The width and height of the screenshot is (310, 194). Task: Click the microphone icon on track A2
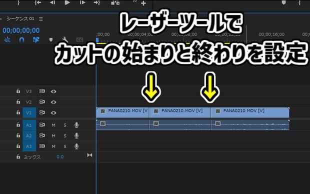(76, 135)
